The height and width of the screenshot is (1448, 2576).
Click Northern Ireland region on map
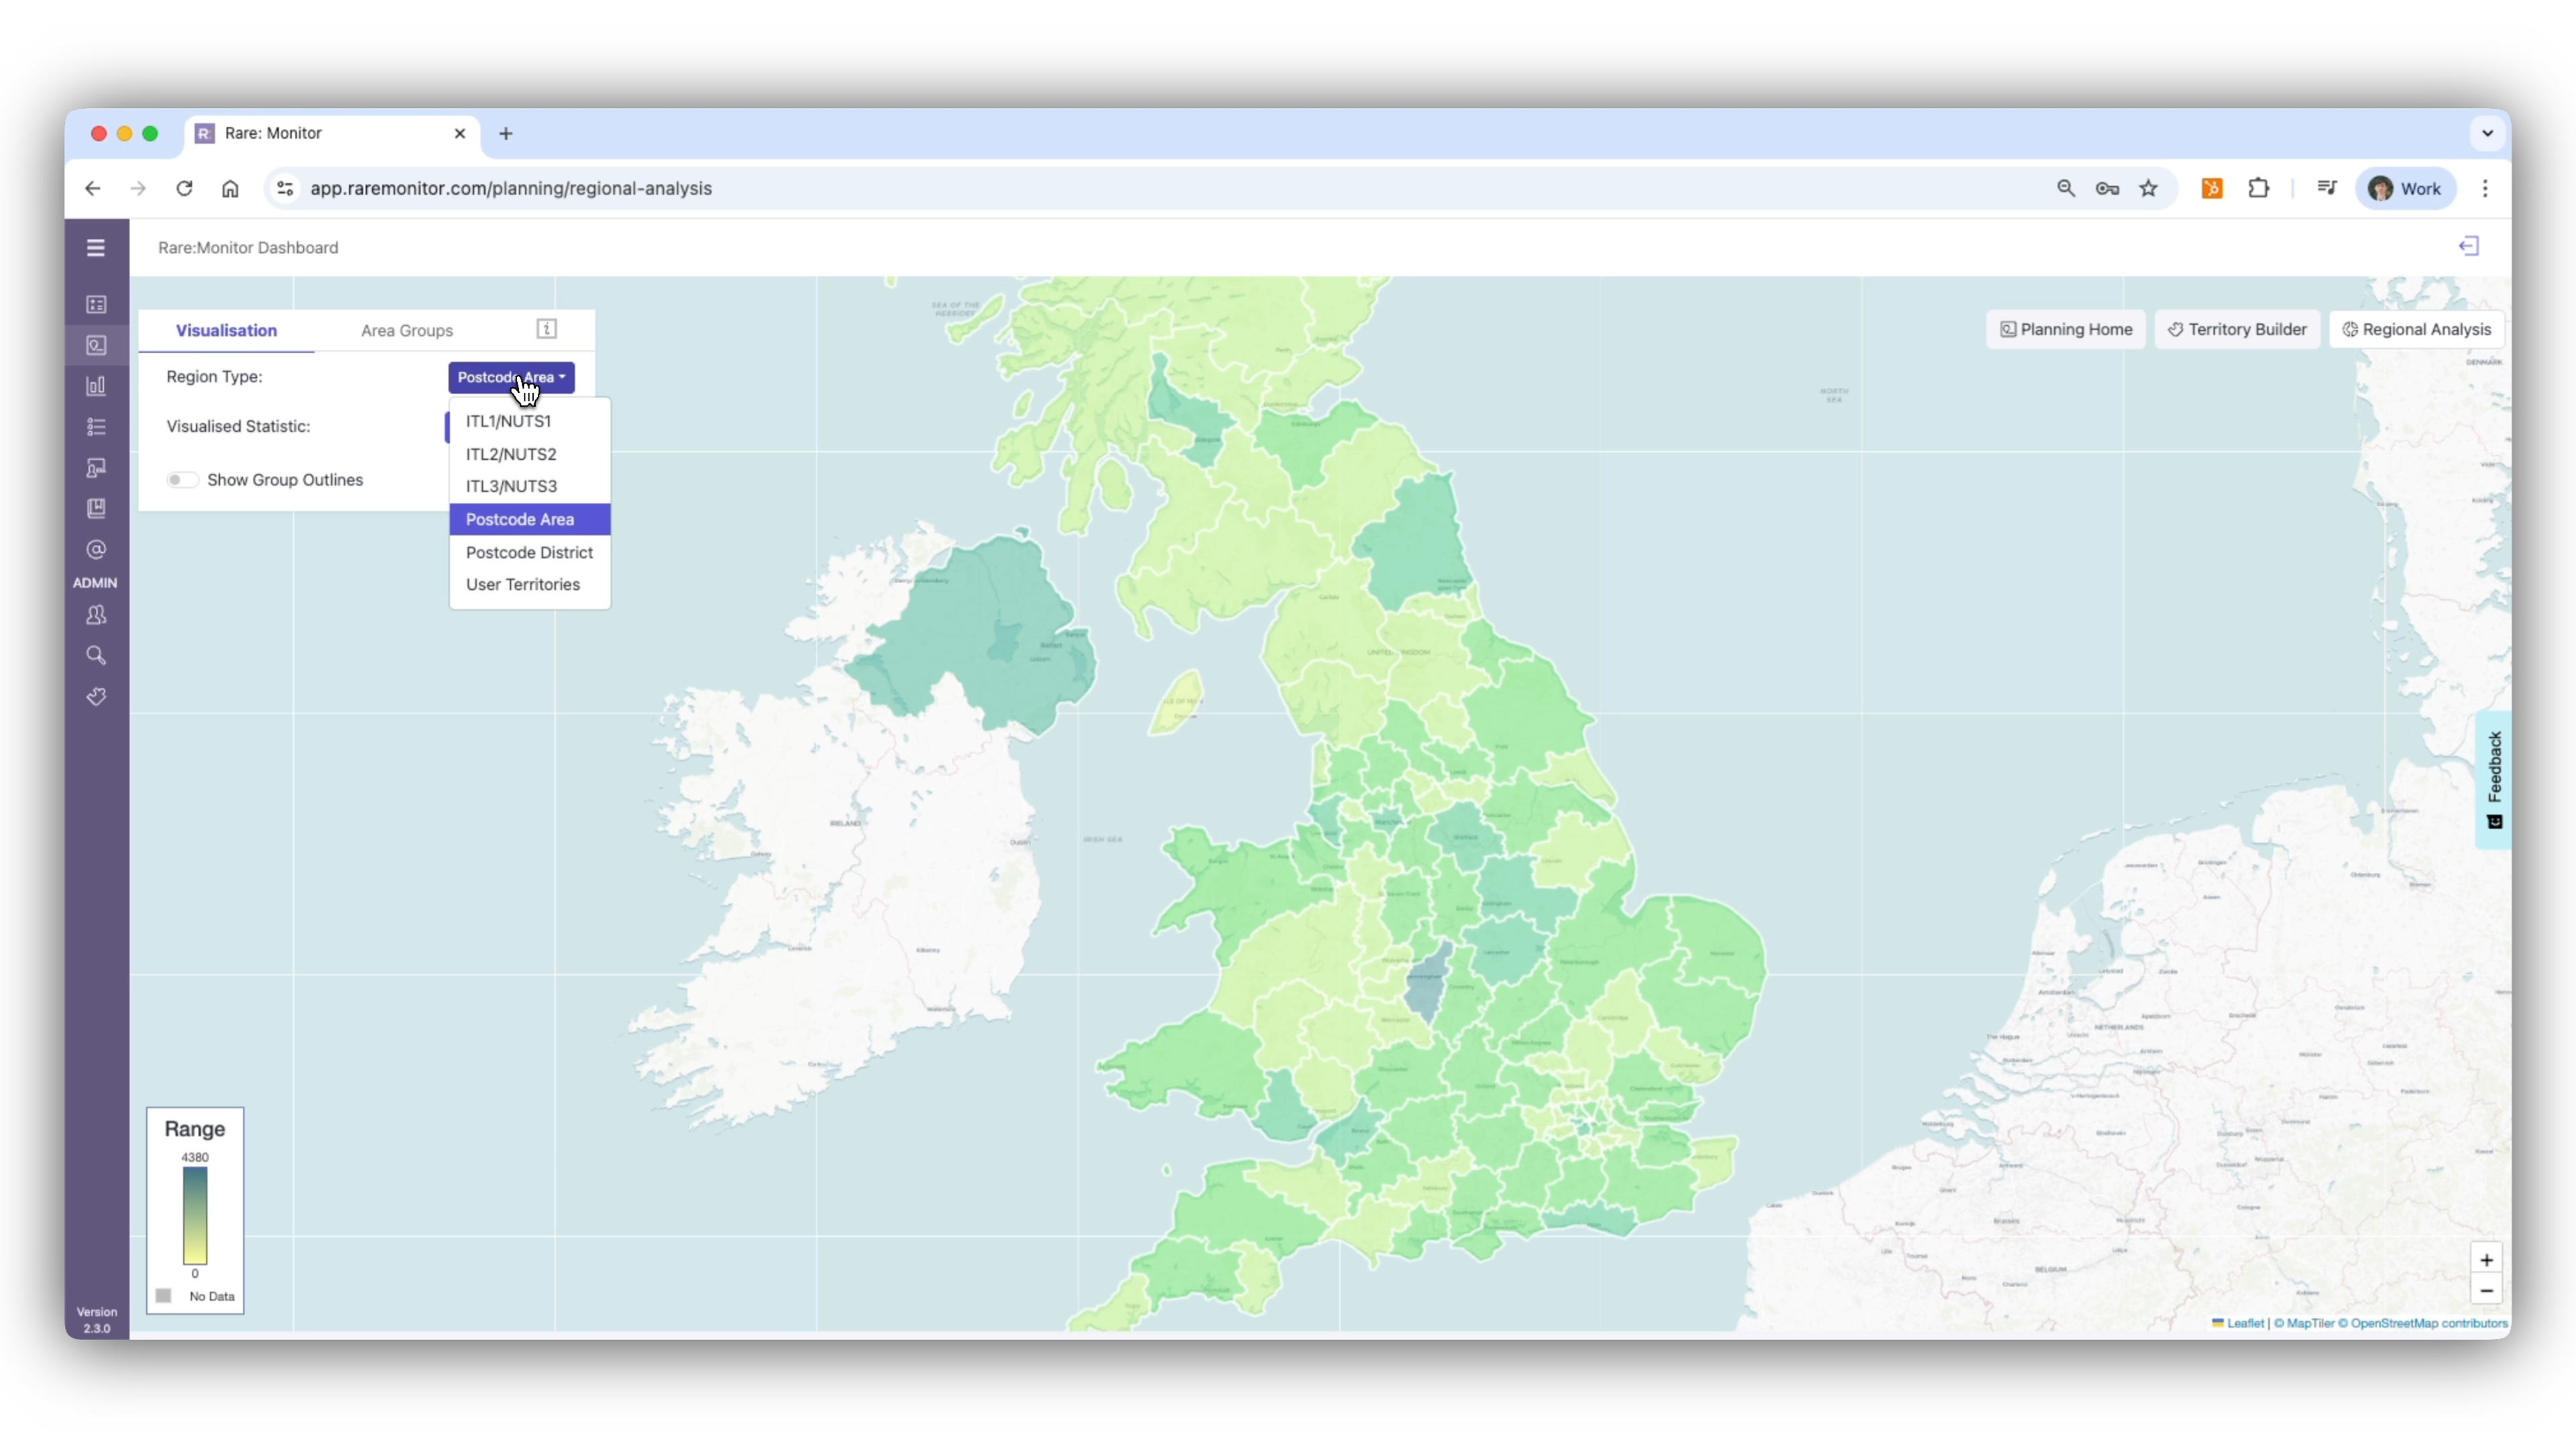click(x=970, y=635)
